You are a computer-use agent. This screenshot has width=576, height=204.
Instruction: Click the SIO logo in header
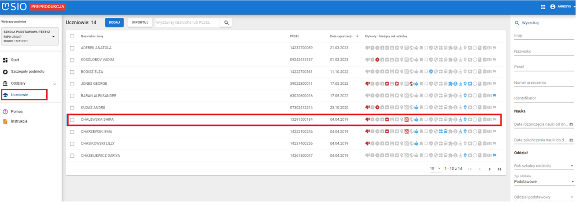[x=14, y=6]
